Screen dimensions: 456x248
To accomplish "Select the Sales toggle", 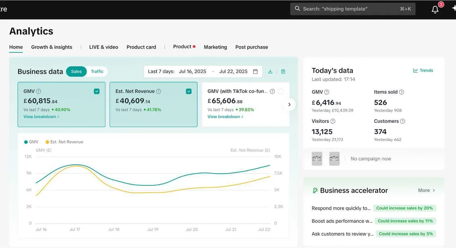I will tap(76, 71).
